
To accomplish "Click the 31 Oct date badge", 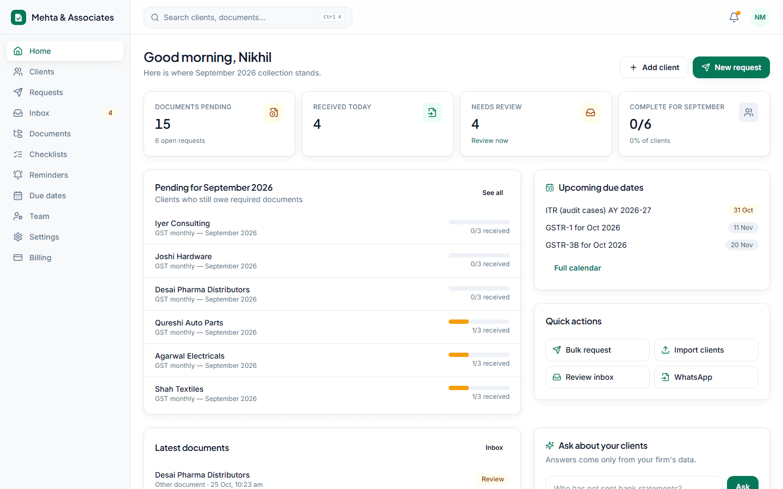I will click(743, 210).
